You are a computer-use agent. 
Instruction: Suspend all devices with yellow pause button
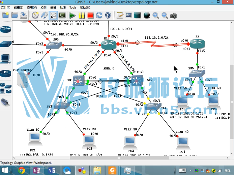[82, 15]
